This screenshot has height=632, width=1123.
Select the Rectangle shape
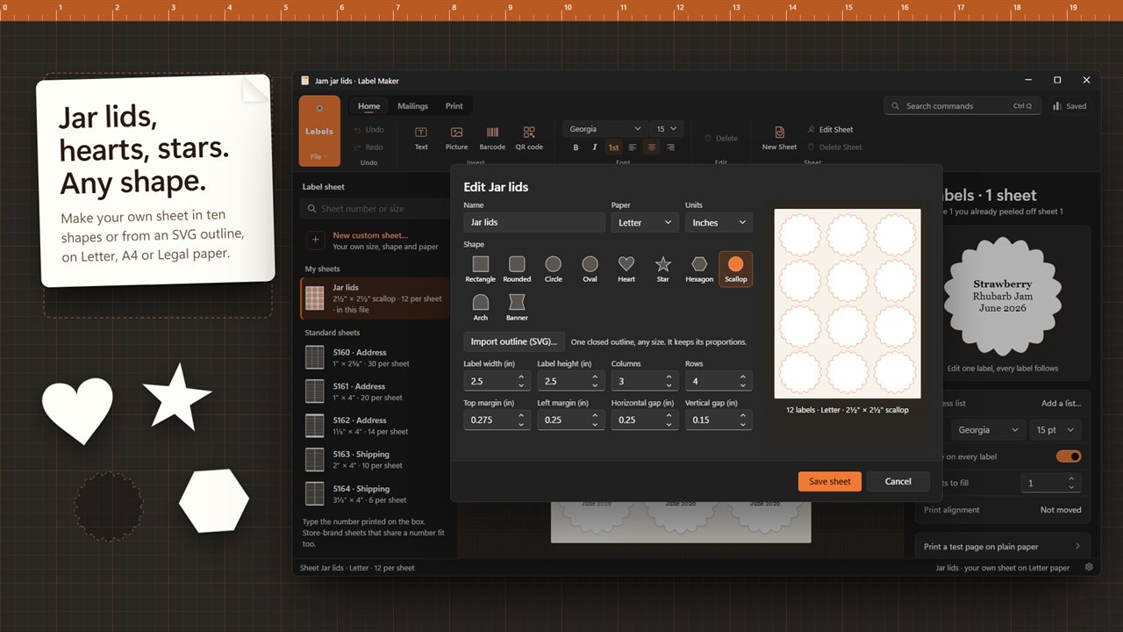coord(480,269)
